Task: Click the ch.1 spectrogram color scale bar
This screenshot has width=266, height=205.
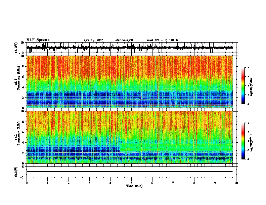Action: click(x=243, y=86)
